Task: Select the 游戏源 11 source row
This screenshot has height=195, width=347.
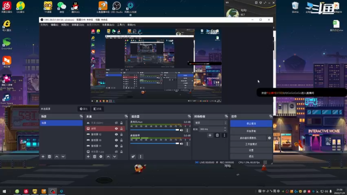Action: [105, 146]
